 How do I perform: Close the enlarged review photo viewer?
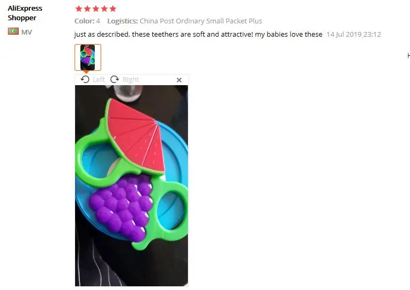click(179, 80)
